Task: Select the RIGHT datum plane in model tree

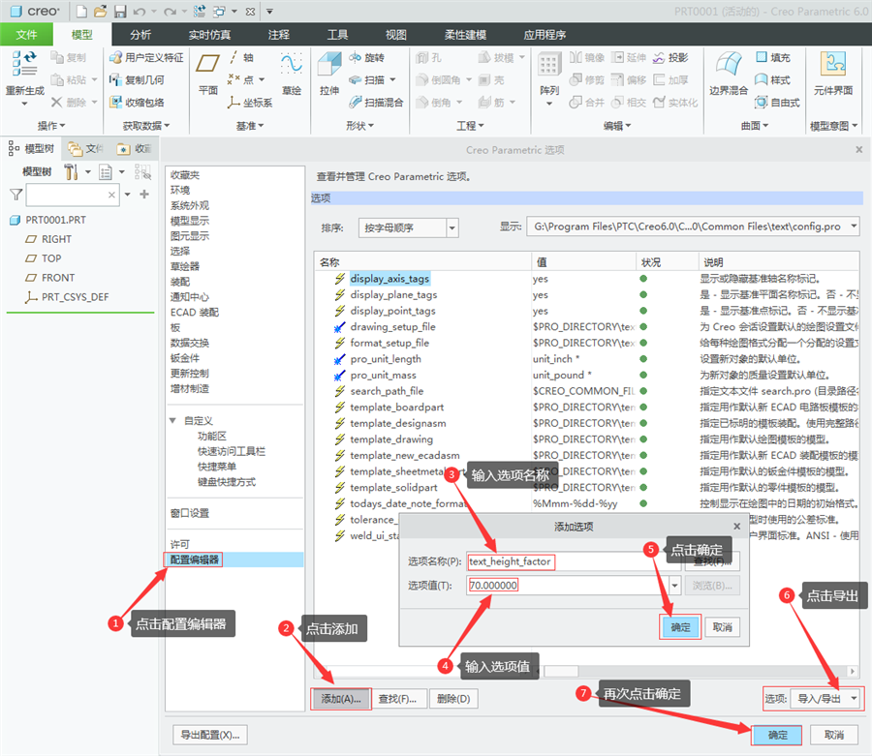Action: 56,239
